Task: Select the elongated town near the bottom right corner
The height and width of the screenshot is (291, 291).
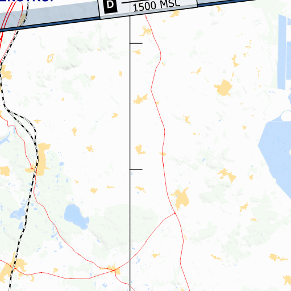Action: [278, 257]
